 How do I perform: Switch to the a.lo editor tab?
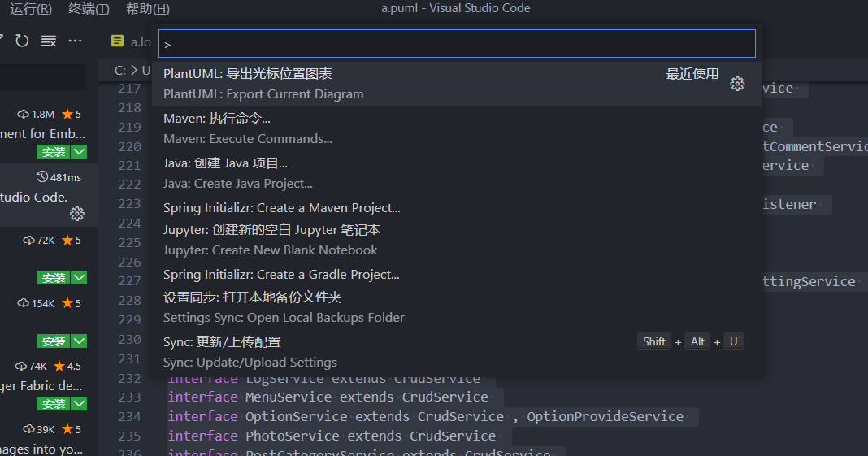tap(131, 41)
